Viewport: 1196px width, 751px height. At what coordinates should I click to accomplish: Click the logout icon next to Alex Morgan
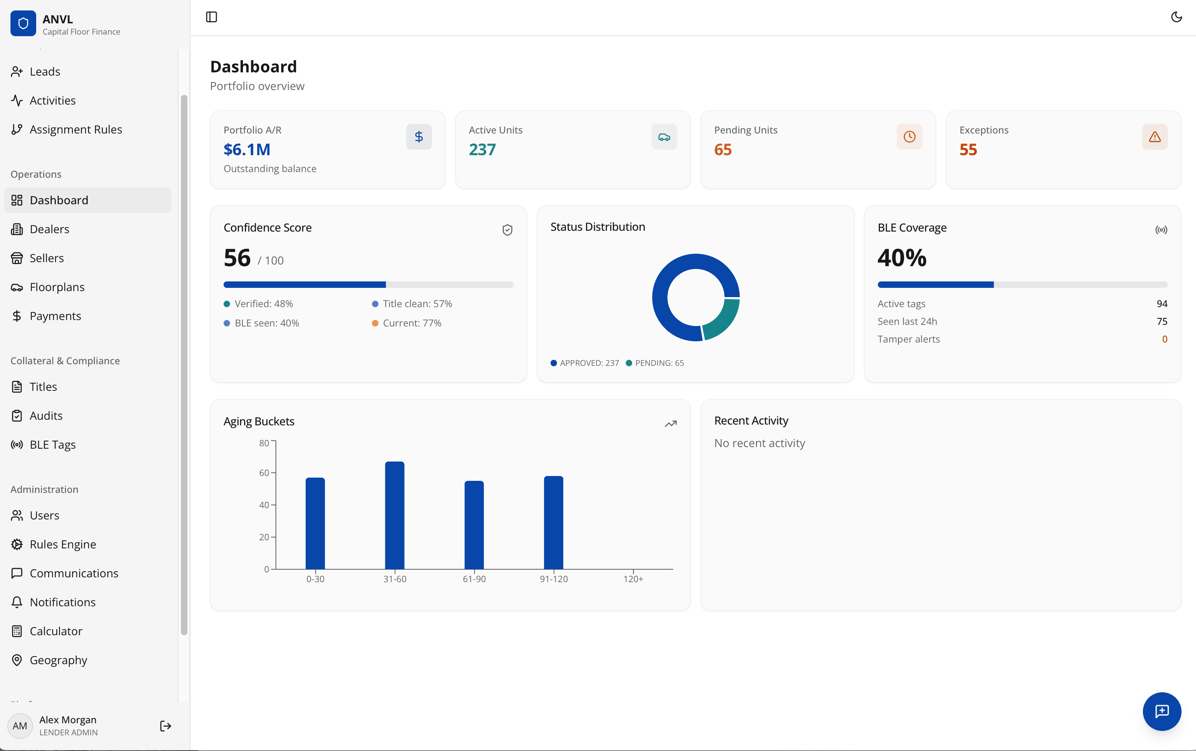[x=165, y=726]
